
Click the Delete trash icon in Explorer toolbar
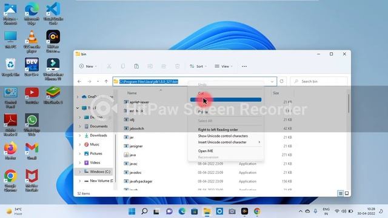tap(178, 66)
